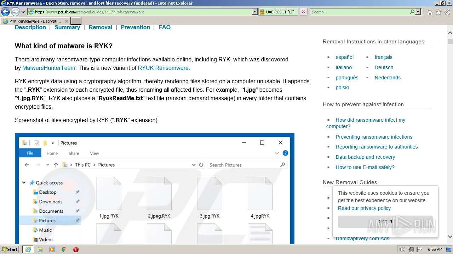Open the recent pages dropdown arrow
Viewport: 453px width, 254px height.
(x=23, y=12)
